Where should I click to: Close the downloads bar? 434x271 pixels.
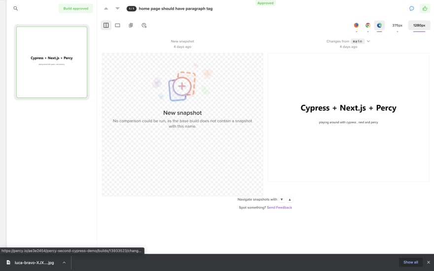[429, 262]
